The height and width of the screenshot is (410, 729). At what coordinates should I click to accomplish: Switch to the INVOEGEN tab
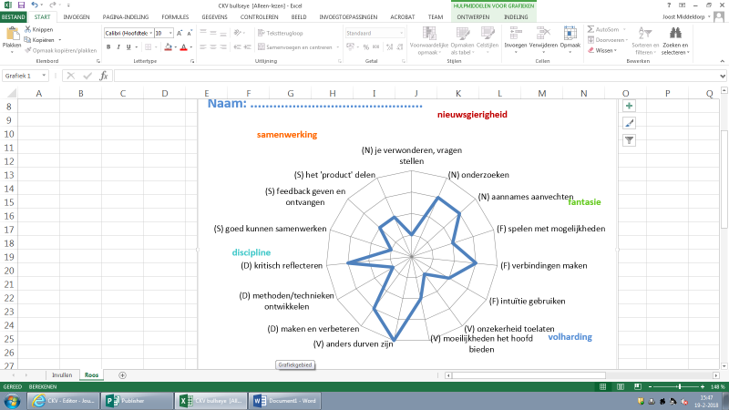click(x=77, y=16)
